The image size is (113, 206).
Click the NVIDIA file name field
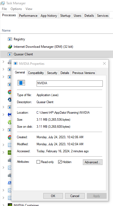tap(69, 83)
